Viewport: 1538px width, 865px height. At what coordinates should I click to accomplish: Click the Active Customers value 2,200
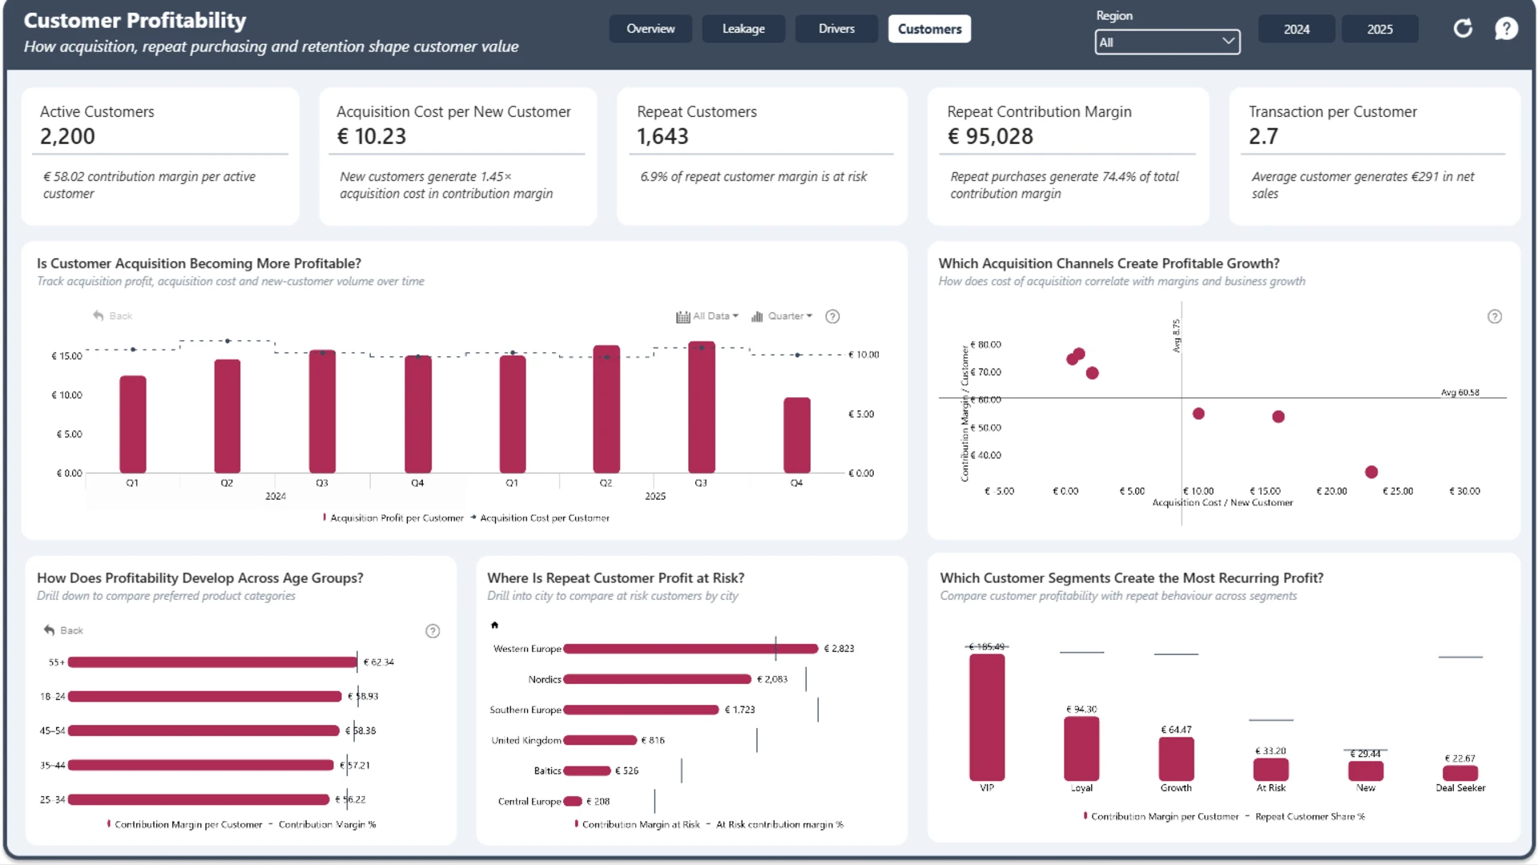click(67, 137)
